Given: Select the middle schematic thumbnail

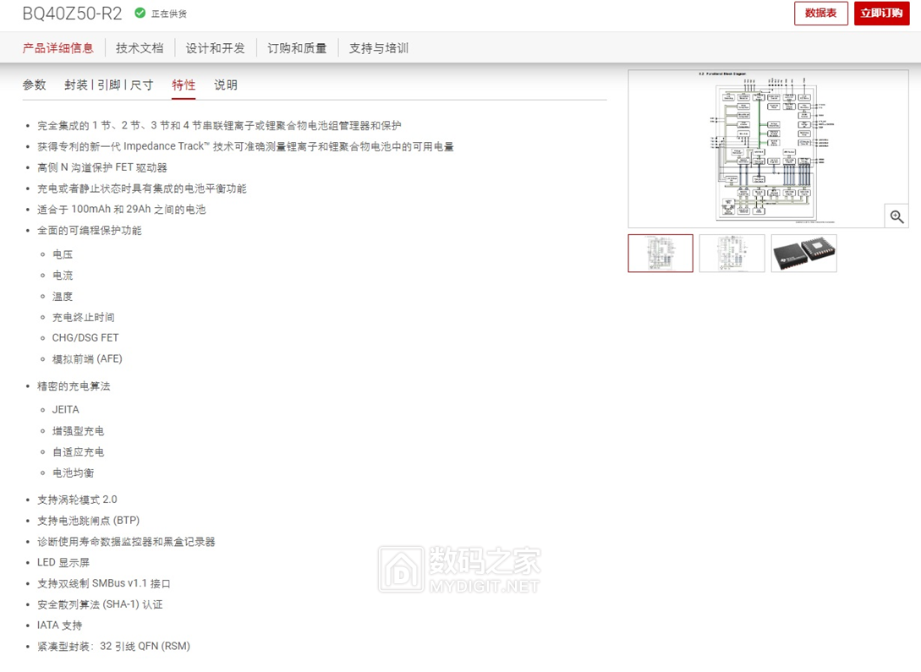Looking at the screenshot, I should 732,253.
